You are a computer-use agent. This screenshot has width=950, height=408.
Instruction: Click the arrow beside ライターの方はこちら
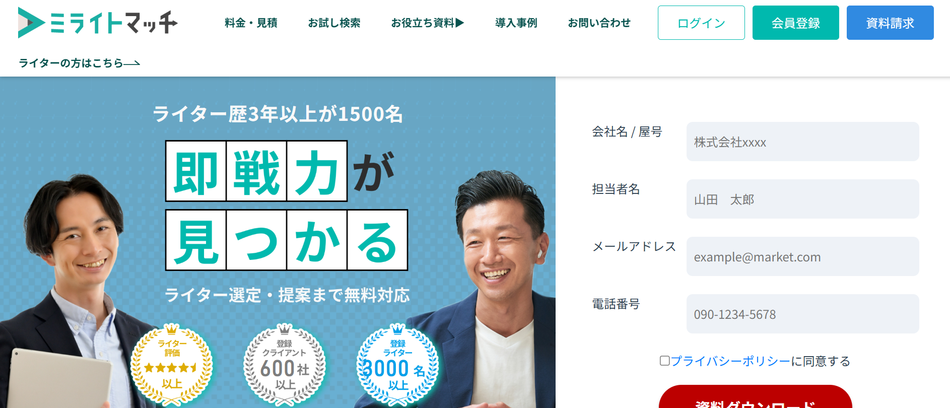click(132, 63)
